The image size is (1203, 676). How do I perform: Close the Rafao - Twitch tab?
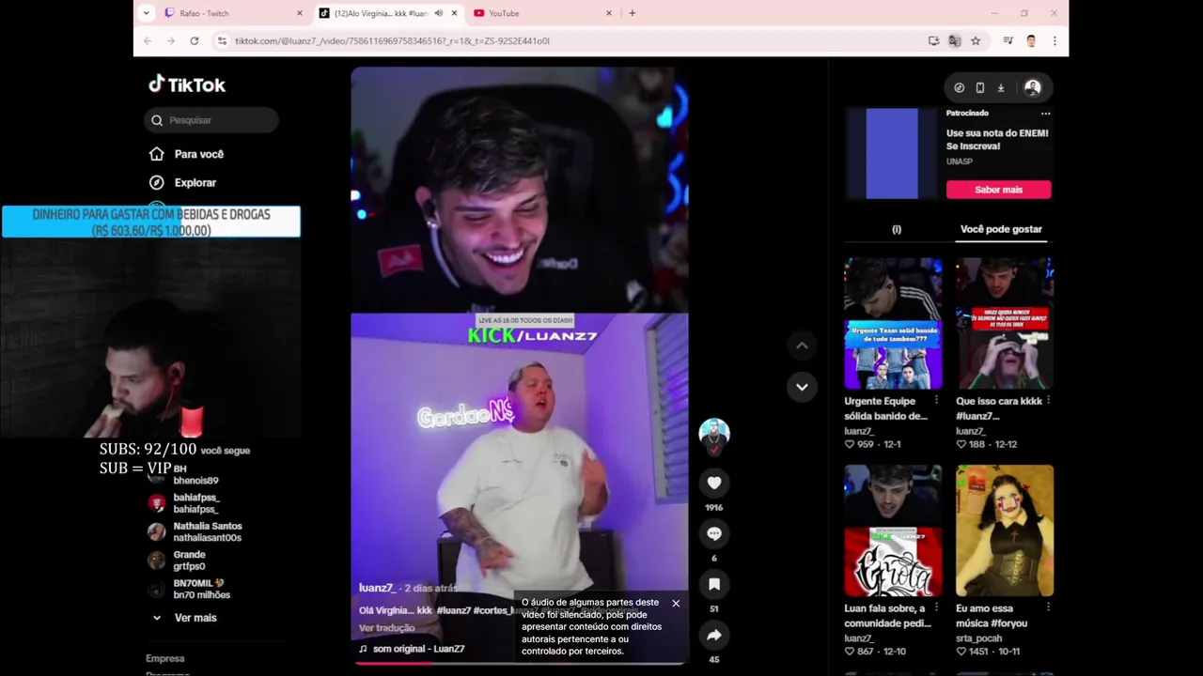coord(300,13)
